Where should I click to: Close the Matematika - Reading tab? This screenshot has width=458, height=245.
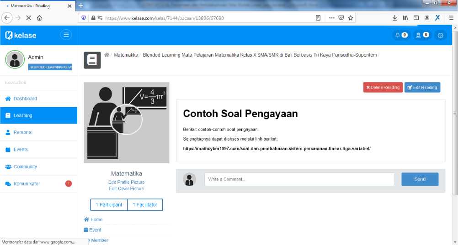(x=69, y=6)
